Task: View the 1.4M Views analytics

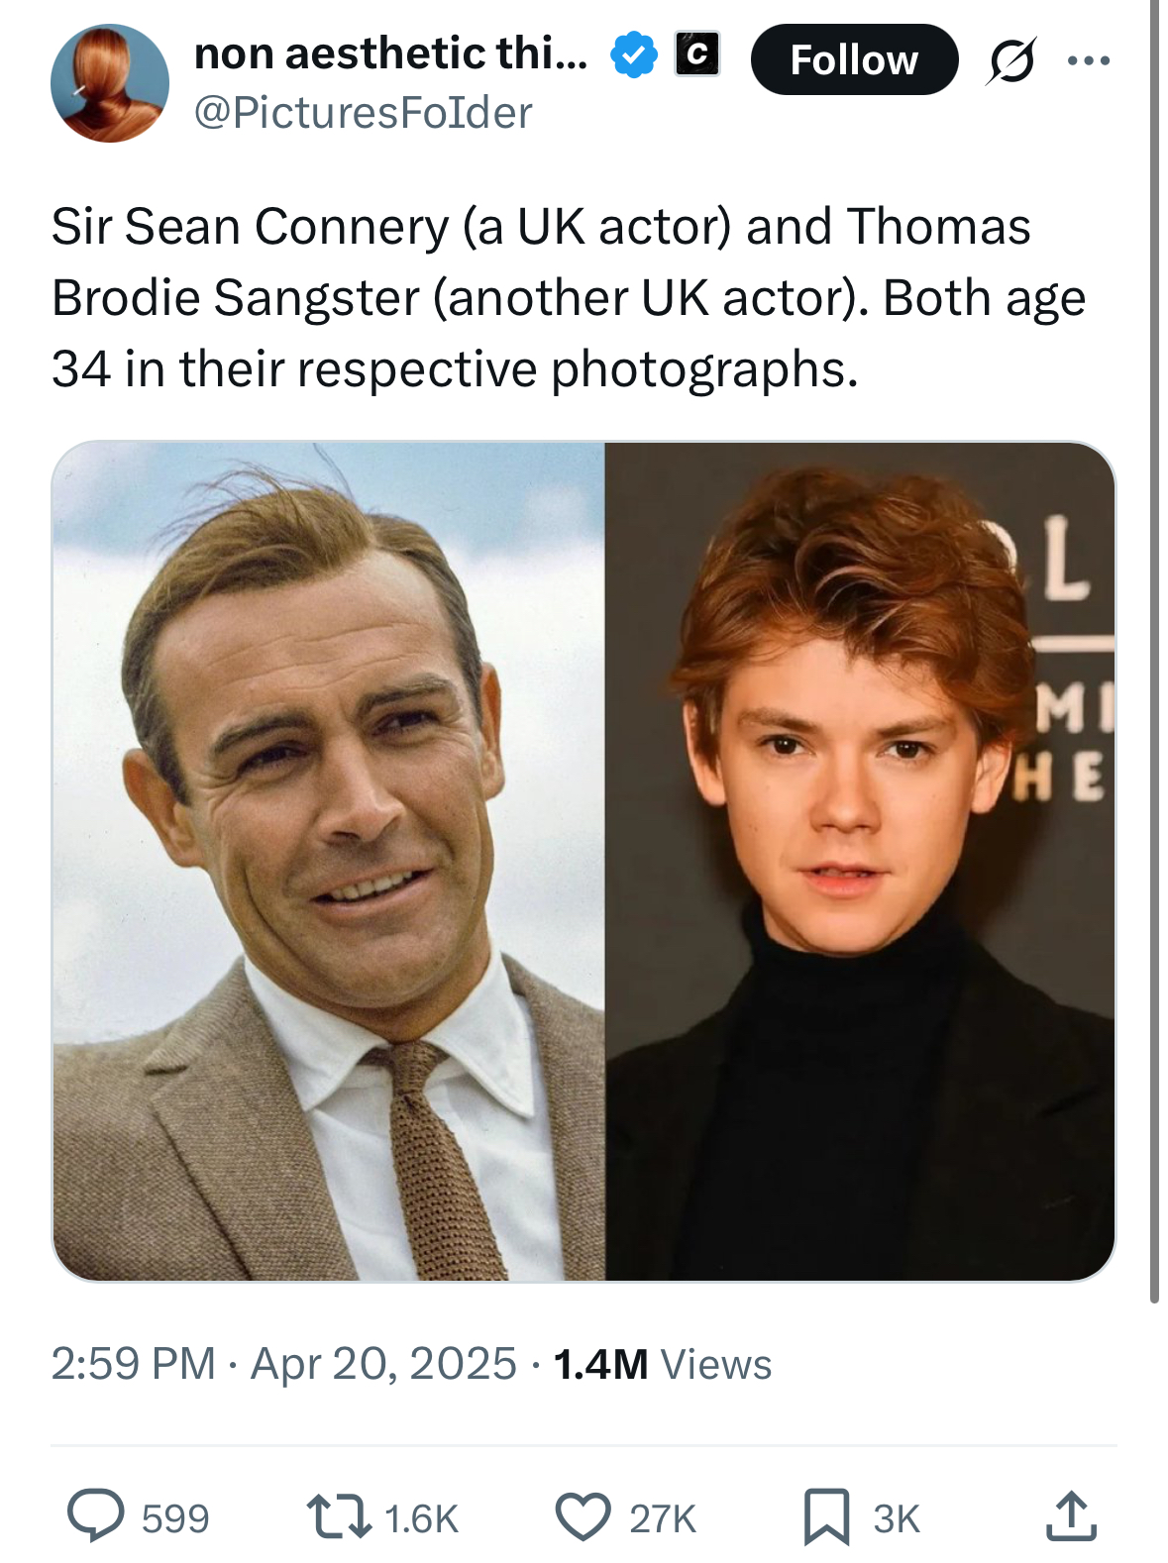Action: click(662, 1364)
